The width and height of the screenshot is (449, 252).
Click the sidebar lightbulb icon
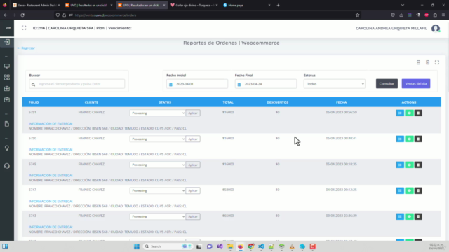(7, 148)
